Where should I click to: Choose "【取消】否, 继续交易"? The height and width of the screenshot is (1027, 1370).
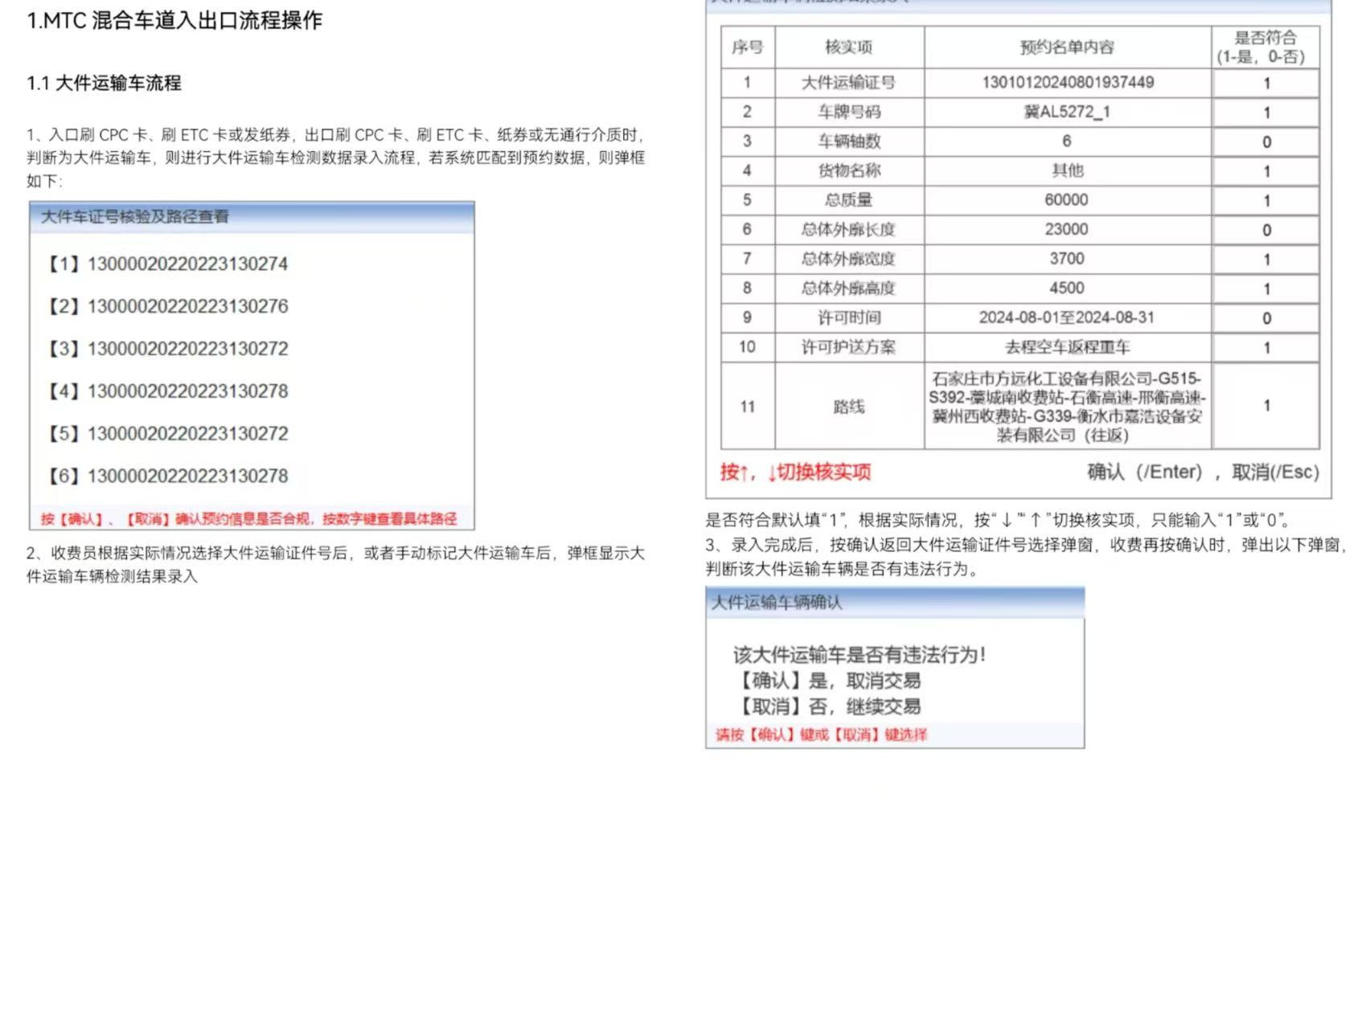tap(827, 707)
